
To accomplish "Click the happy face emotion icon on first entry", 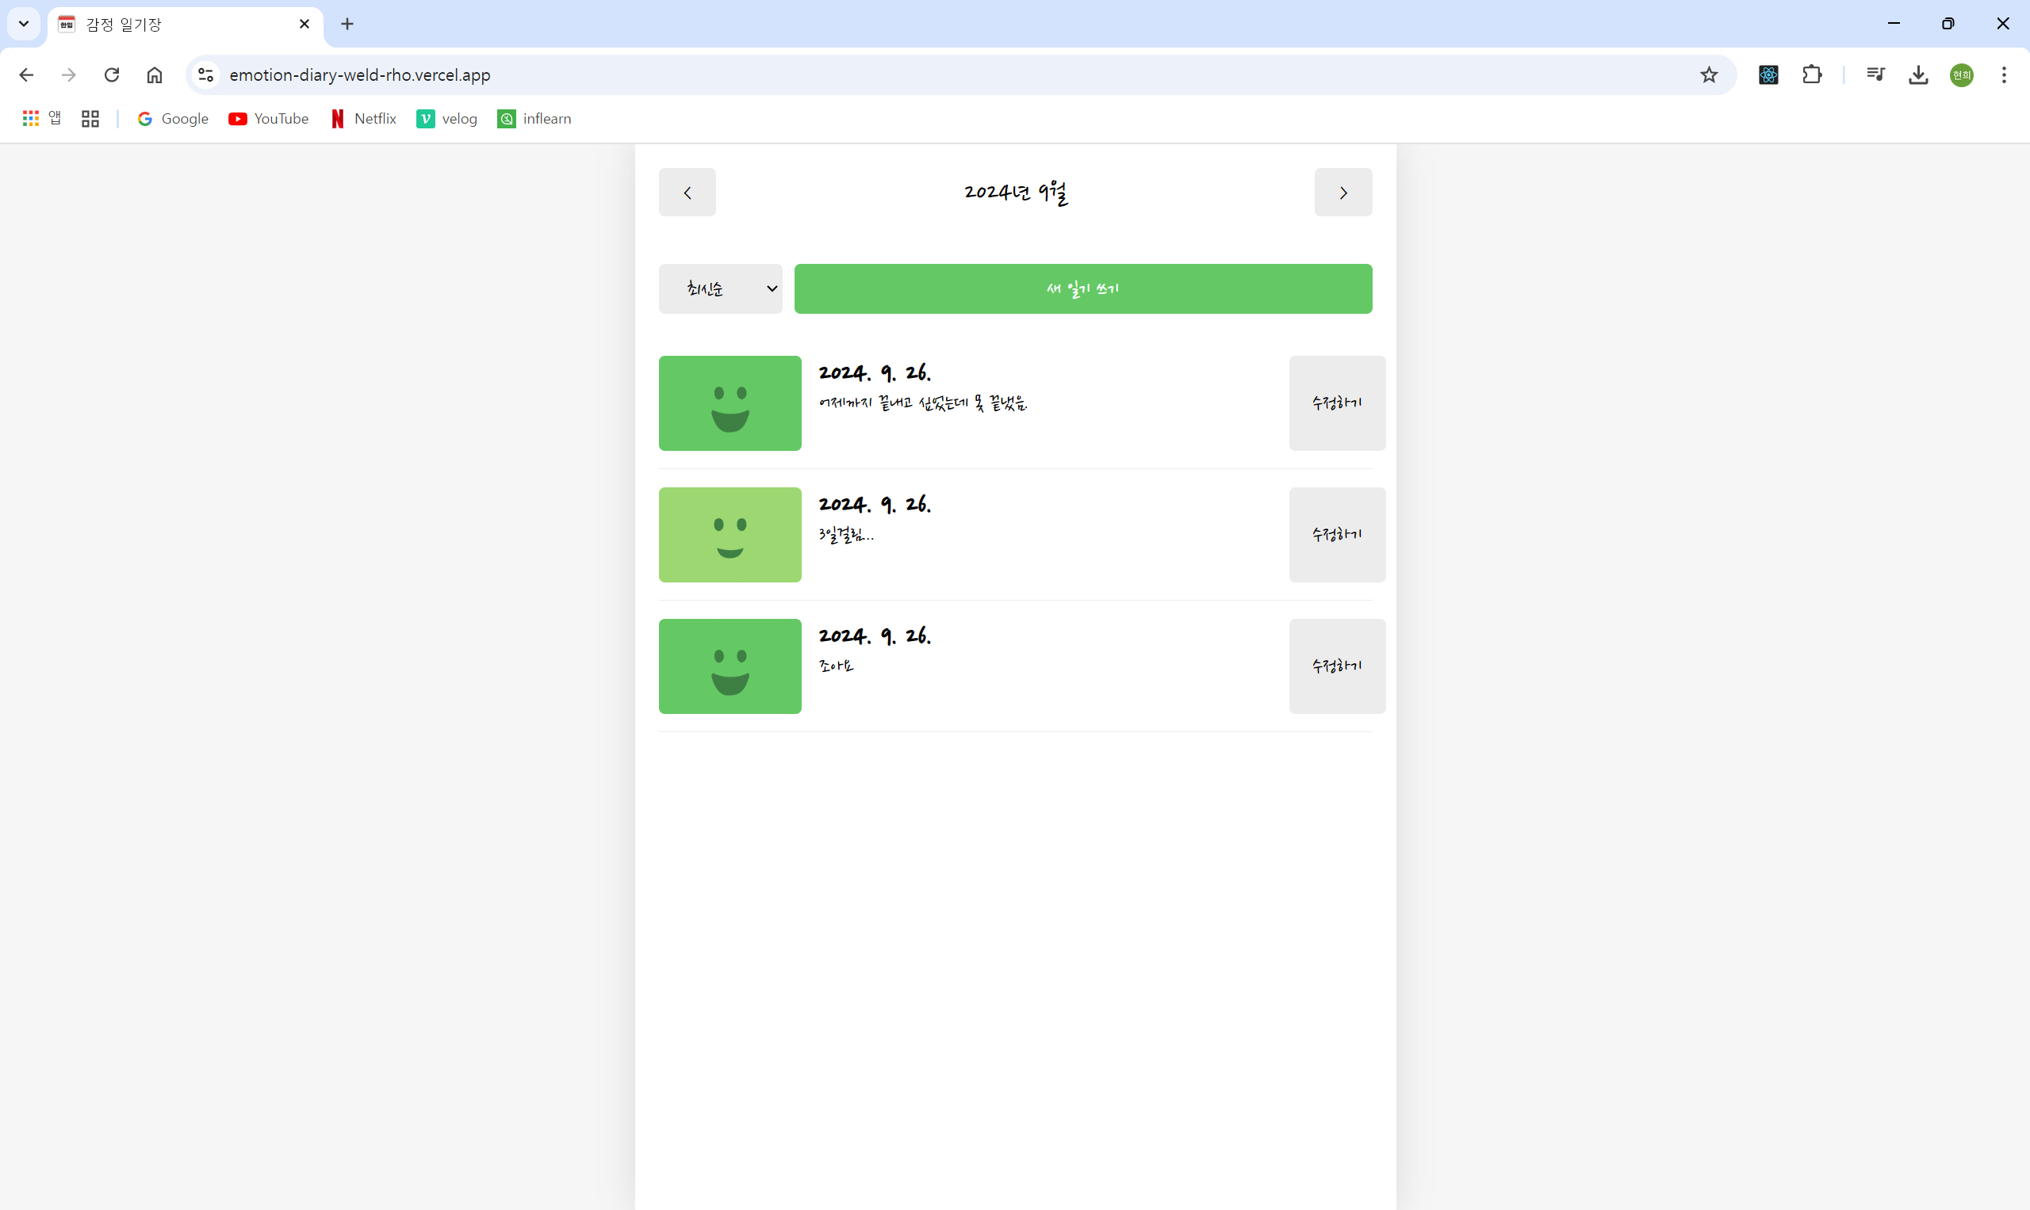I will (x=730, y=403).
